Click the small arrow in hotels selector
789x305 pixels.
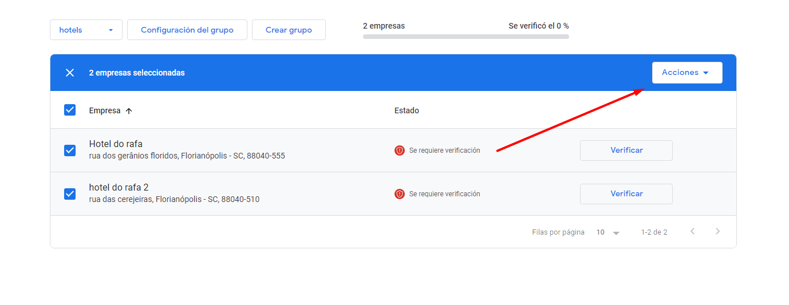point(111,30)
